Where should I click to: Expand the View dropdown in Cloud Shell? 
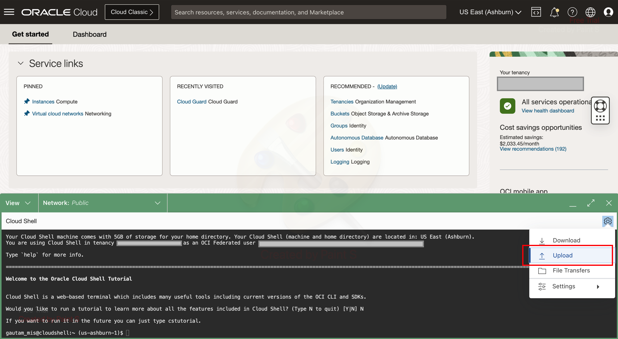click(x=18, y=203)
